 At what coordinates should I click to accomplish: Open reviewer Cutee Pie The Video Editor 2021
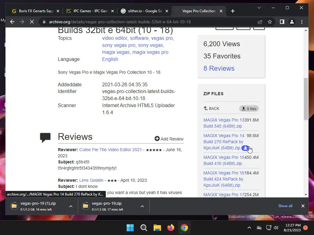tap(110, 150)
